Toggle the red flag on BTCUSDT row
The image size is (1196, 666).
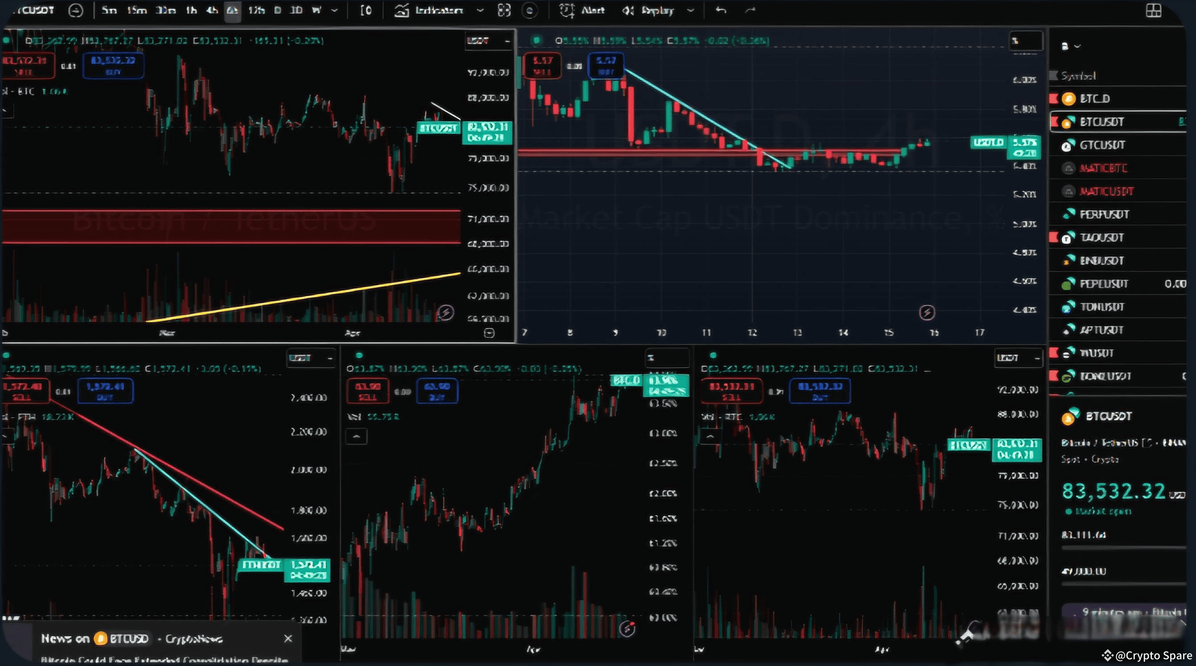click(1054, 122)
